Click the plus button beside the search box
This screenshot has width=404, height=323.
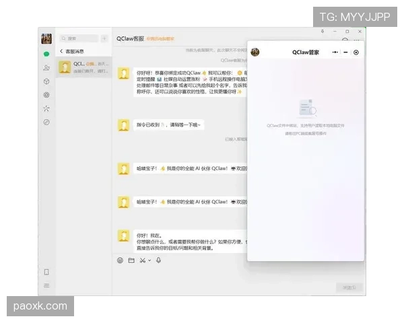[104, 38]
